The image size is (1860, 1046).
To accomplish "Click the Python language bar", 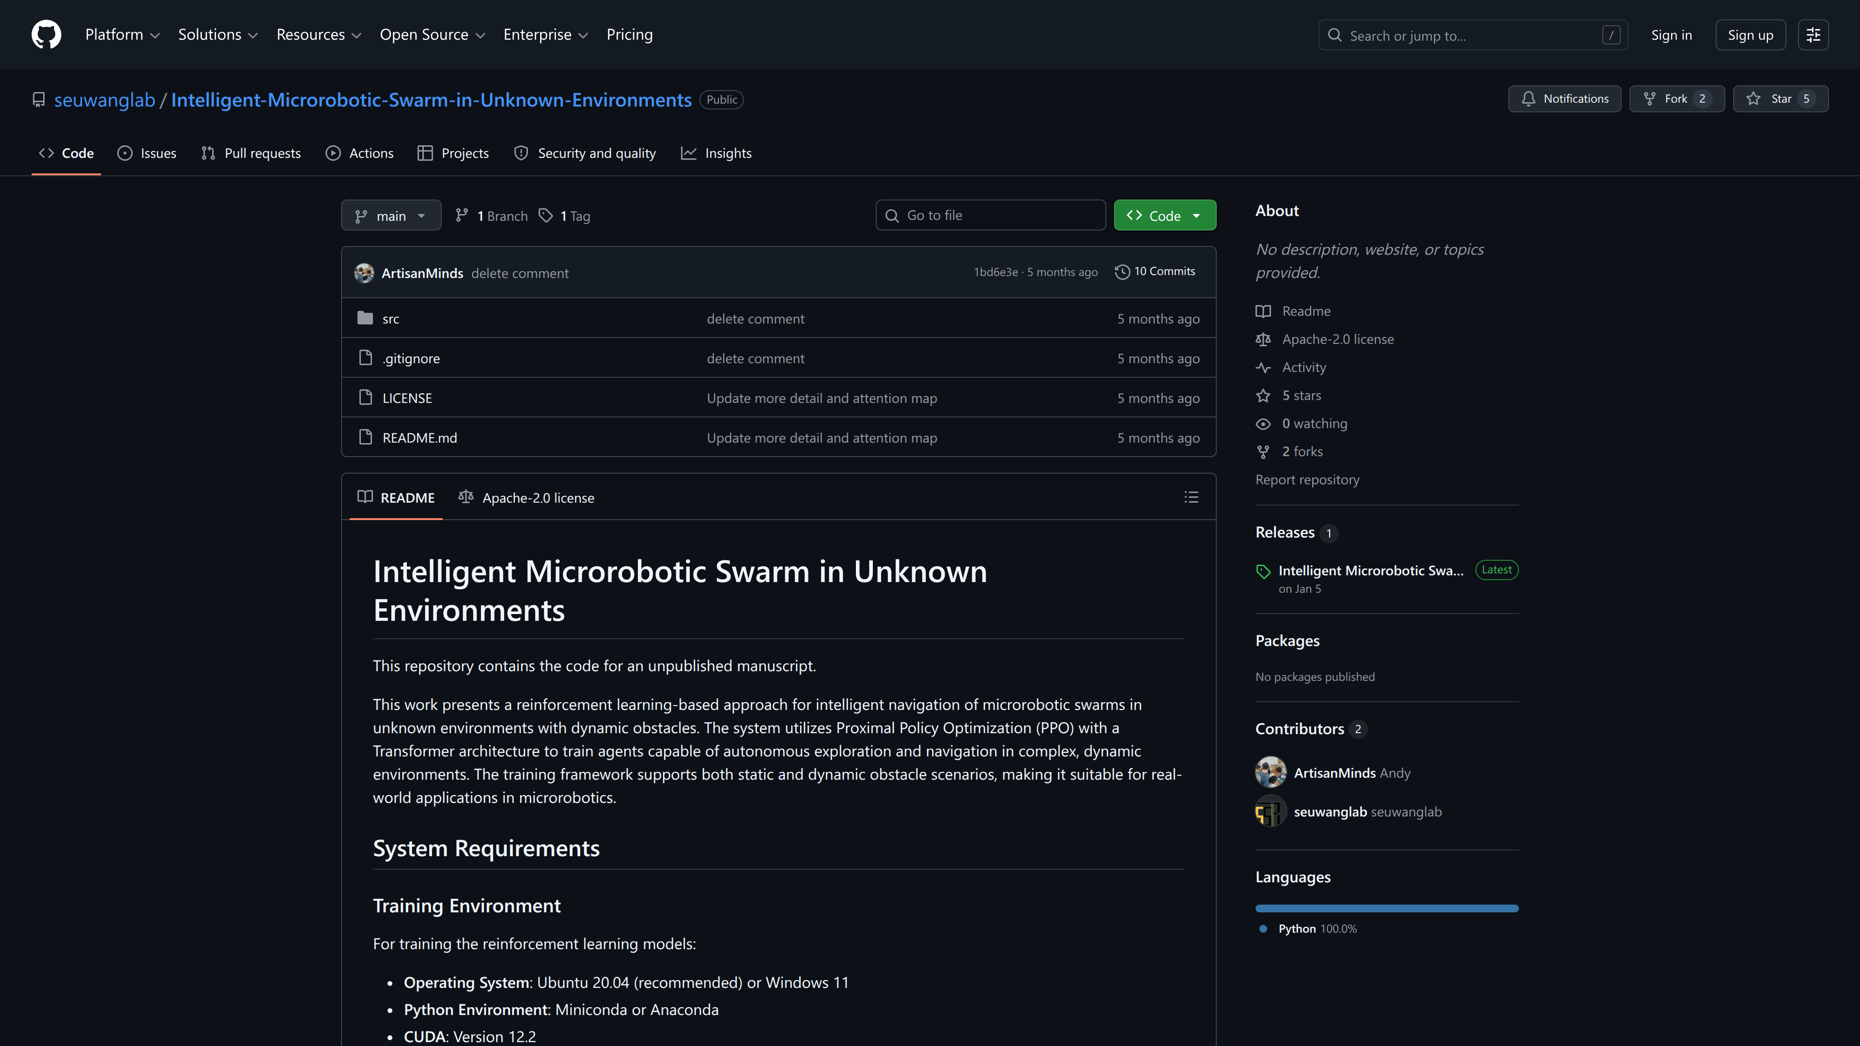I will [1386, 908].
